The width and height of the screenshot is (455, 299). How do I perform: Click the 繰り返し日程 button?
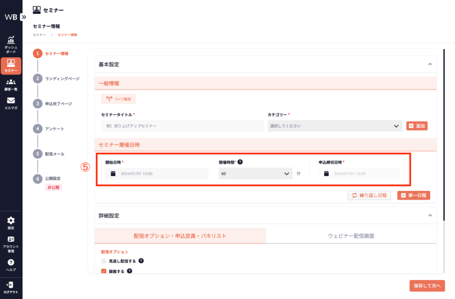pyautogui.click(x=369, y=195)
